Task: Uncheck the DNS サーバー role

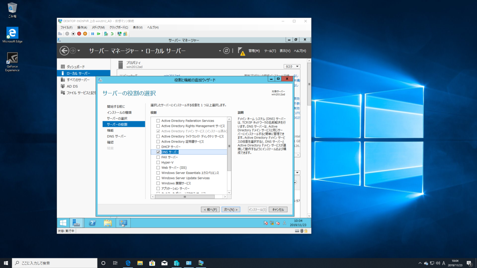Action: pyautogui.click(x=158, y=152)
